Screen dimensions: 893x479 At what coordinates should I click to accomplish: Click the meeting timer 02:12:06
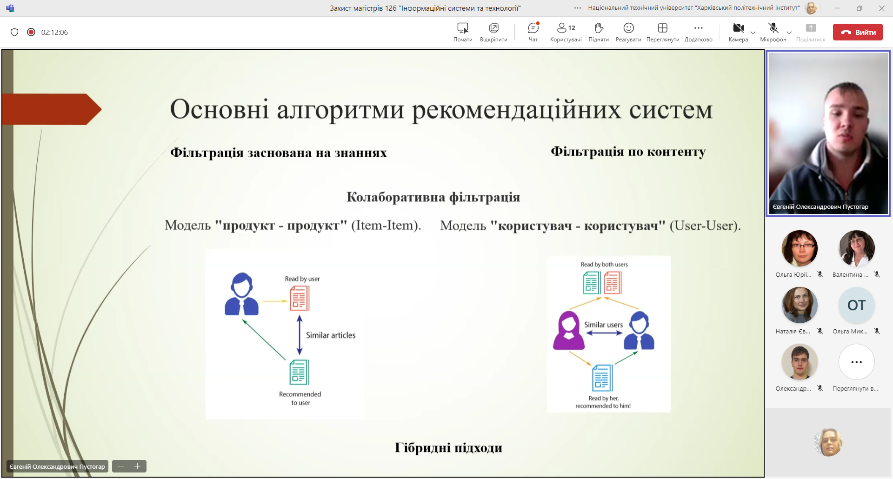54,32
